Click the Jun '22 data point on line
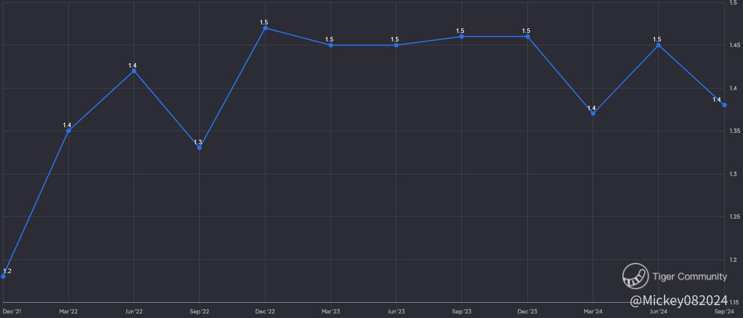 click(x=134, y=71)
